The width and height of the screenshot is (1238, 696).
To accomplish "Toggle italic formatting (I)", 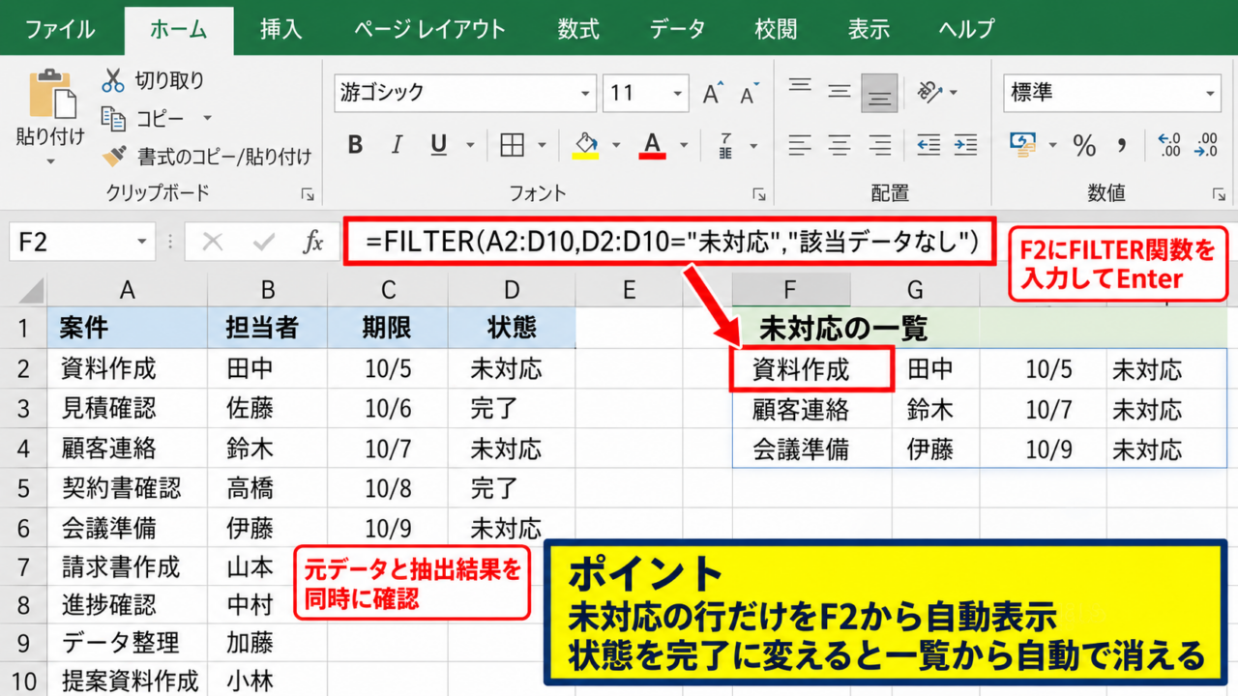I will tap(397, 145).
